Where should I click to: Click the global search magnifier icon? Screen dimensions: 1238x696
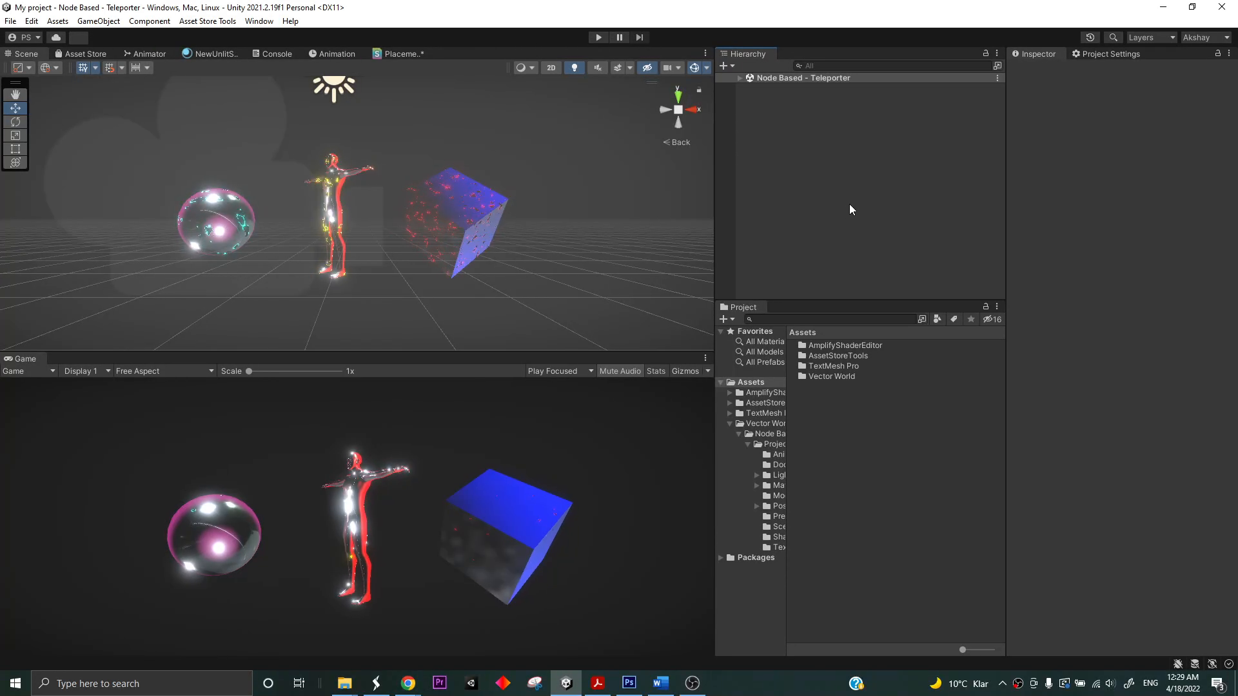pyautogui.click(x=1113, y=37)
